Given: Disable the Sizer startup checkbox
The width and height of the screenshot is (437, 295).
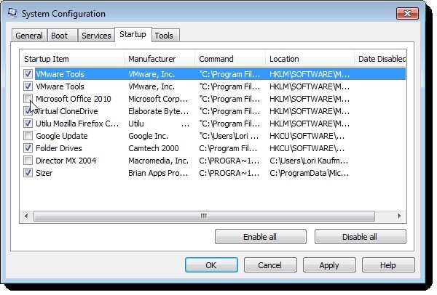Looking at the screenshot, I should pos(28,173).
